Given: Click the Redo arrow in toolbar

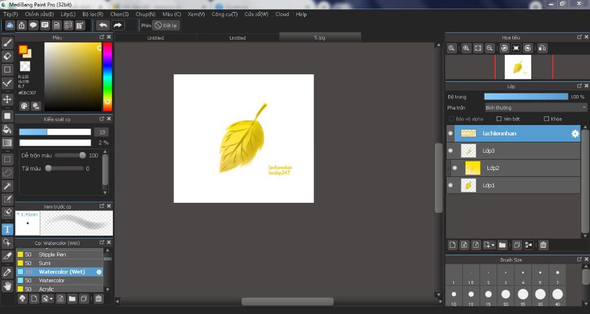Looking at the screenshot, I should [118, 25].
